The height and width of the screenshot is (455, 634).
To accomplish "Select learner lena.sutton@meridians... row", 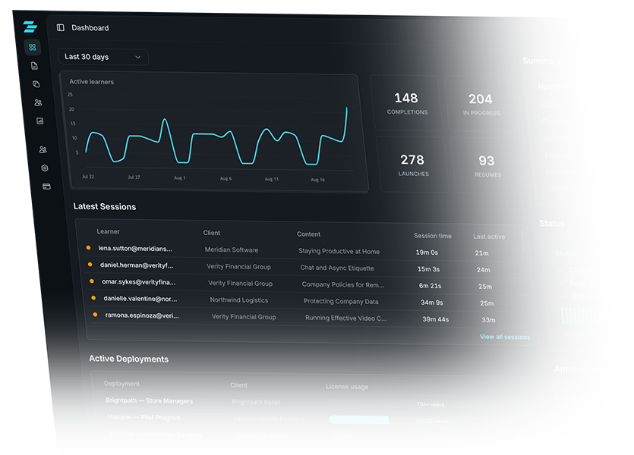I will coord(303,250).
